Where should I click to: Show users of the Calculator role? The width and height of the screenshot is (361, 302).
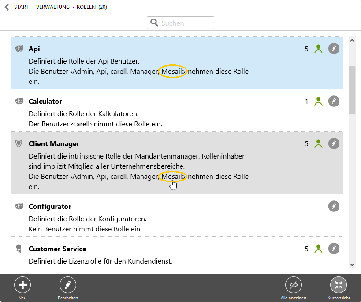(319, 101)
